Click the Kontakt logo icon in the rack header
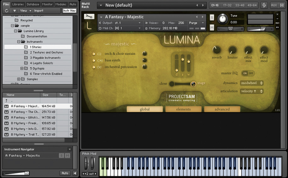 [264, 5]
